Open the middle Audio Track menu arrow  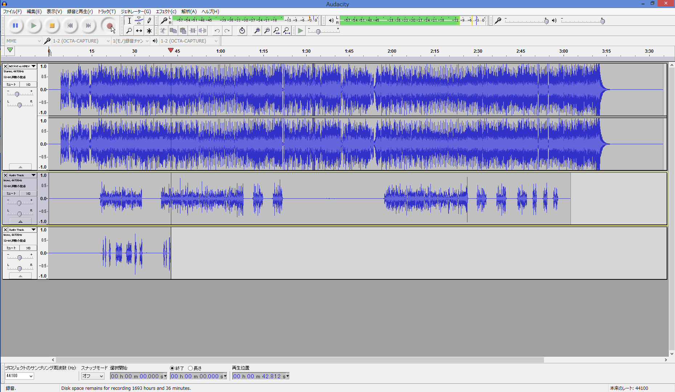click(x=33, y=175)
